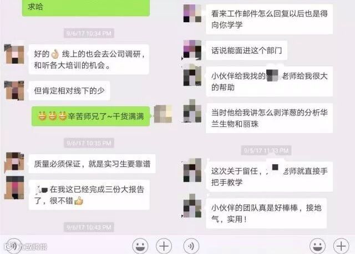The height and width of the screenshot is (254, 355).
Task: Tap avatar beside 看来工作邮件怎么回复 message
Action: pyautogui.click(x=192, y=13)
